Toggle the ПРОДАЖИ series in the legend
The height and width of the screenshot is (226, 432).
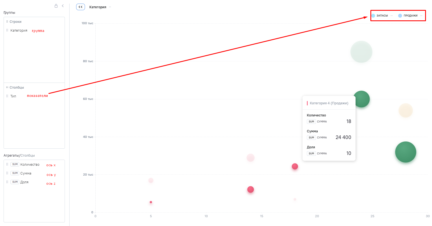coord(410,16)
